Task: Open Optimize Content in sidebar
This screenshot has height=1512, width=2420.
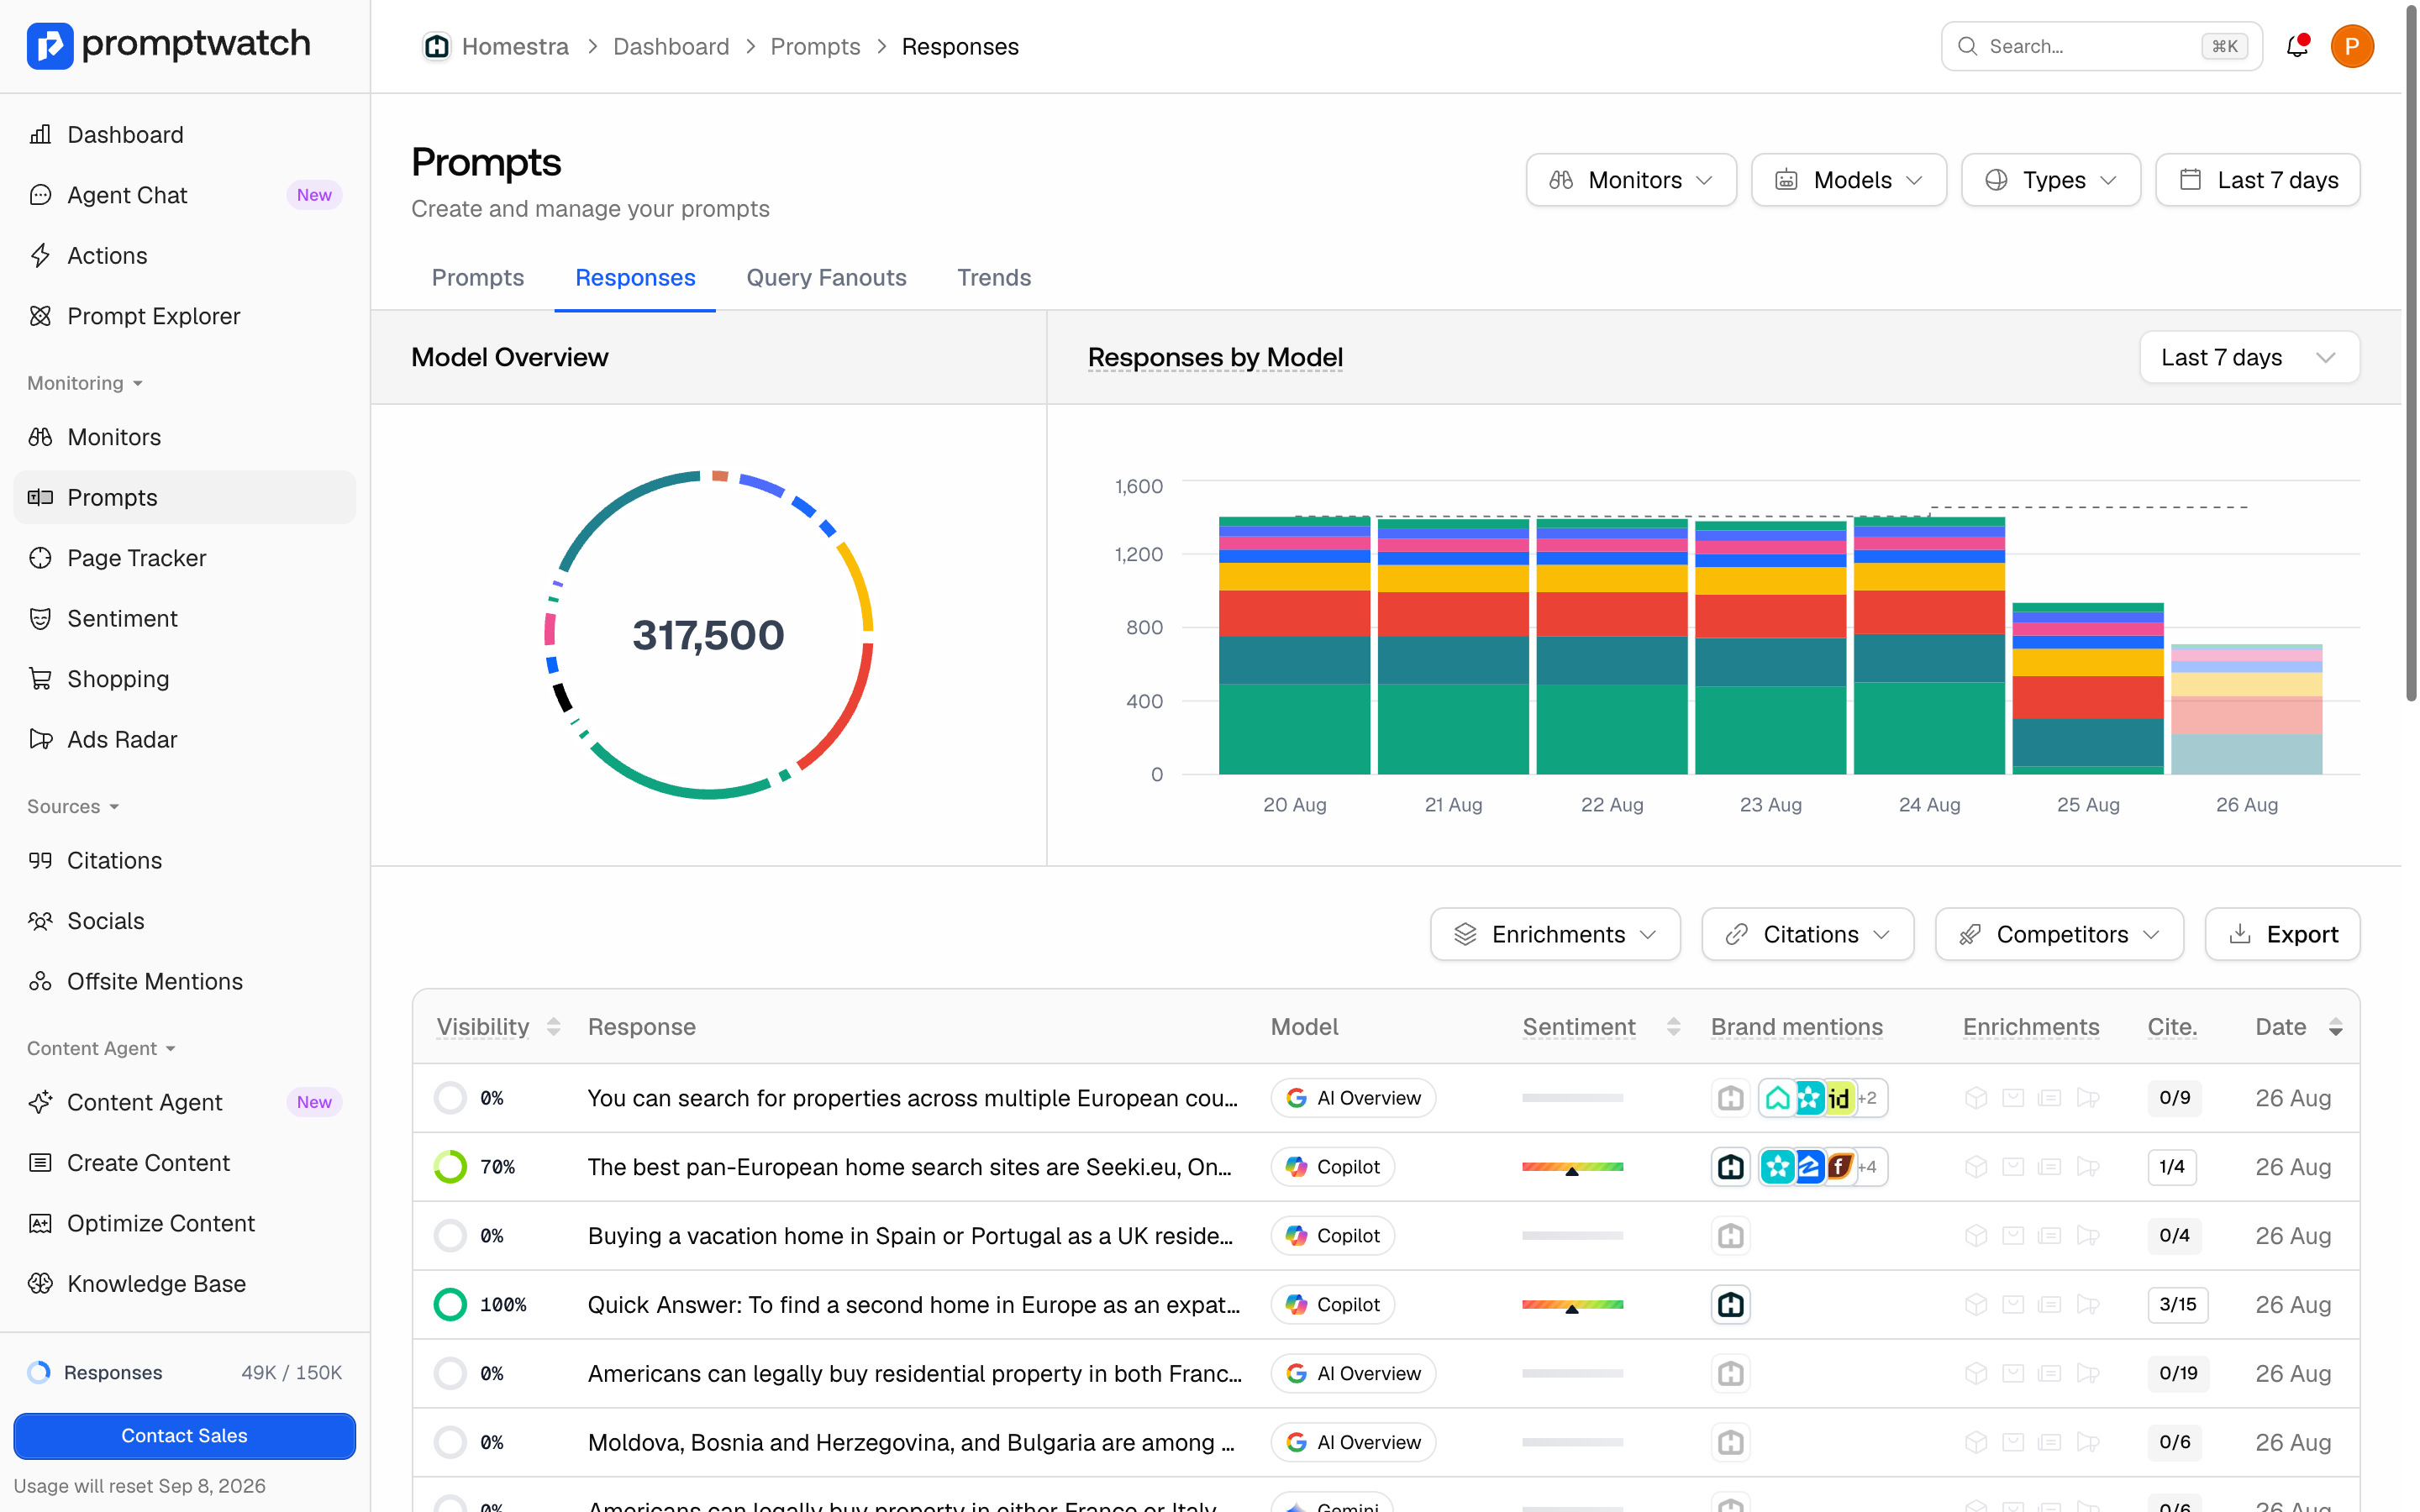Action: 184,1223
